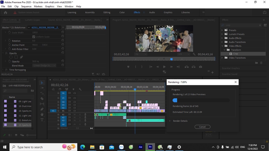269x151 pixels.
Task: Mute audio track A1
Action: coord(75,115)
